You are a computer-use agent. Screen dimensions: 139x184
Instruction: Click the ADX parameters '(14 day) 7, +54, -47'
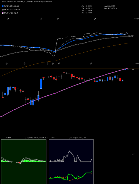tap(78, 138)
